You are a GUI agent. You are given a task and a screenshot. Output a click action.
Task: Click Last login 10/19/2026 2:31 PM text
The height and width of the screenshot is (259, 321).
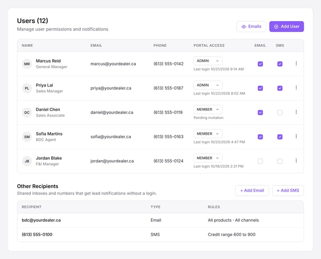tap(218, 166)
